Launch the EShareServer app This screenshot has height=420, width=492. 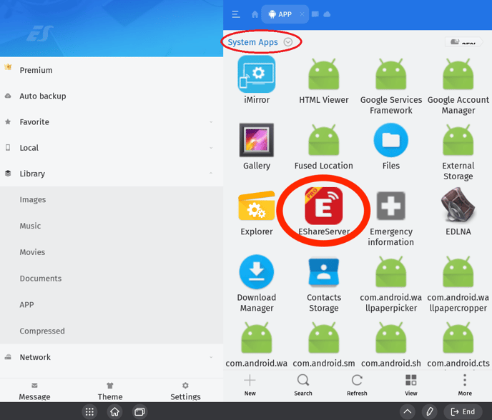point(324,206)
